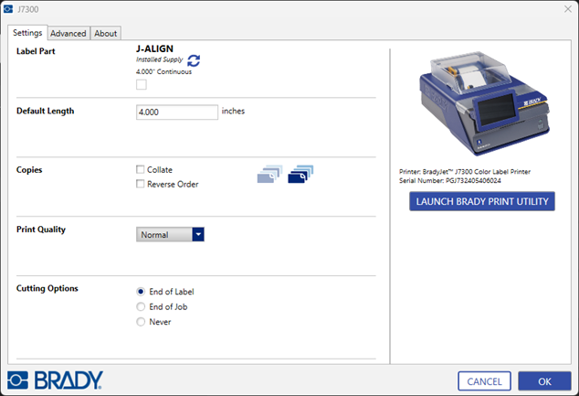Tick the checkbox under 4.000" Continuous
Image resolution: width=579 pixels, height=396 pixels.
(x=141, y=85)
